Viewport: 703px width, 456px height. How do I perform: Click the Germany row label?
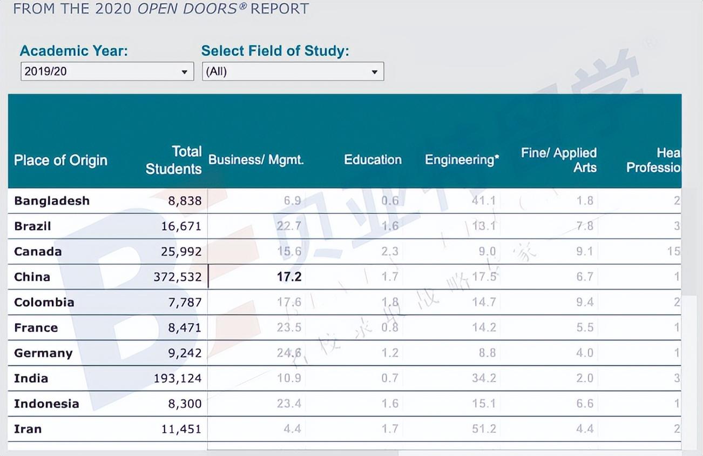pyautogui.click(x=43, y=353)
